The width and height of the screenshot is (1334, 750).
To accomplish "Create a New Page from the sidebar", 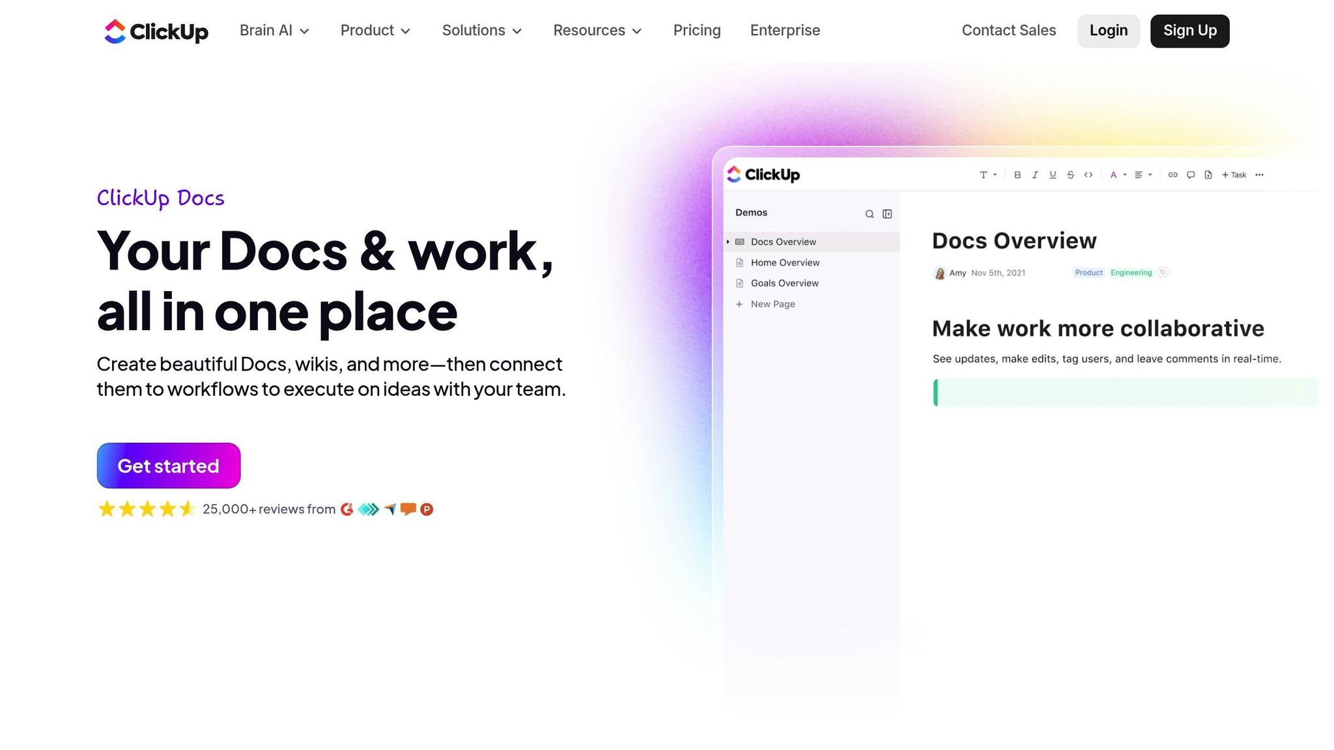I will tap(772, 304).
